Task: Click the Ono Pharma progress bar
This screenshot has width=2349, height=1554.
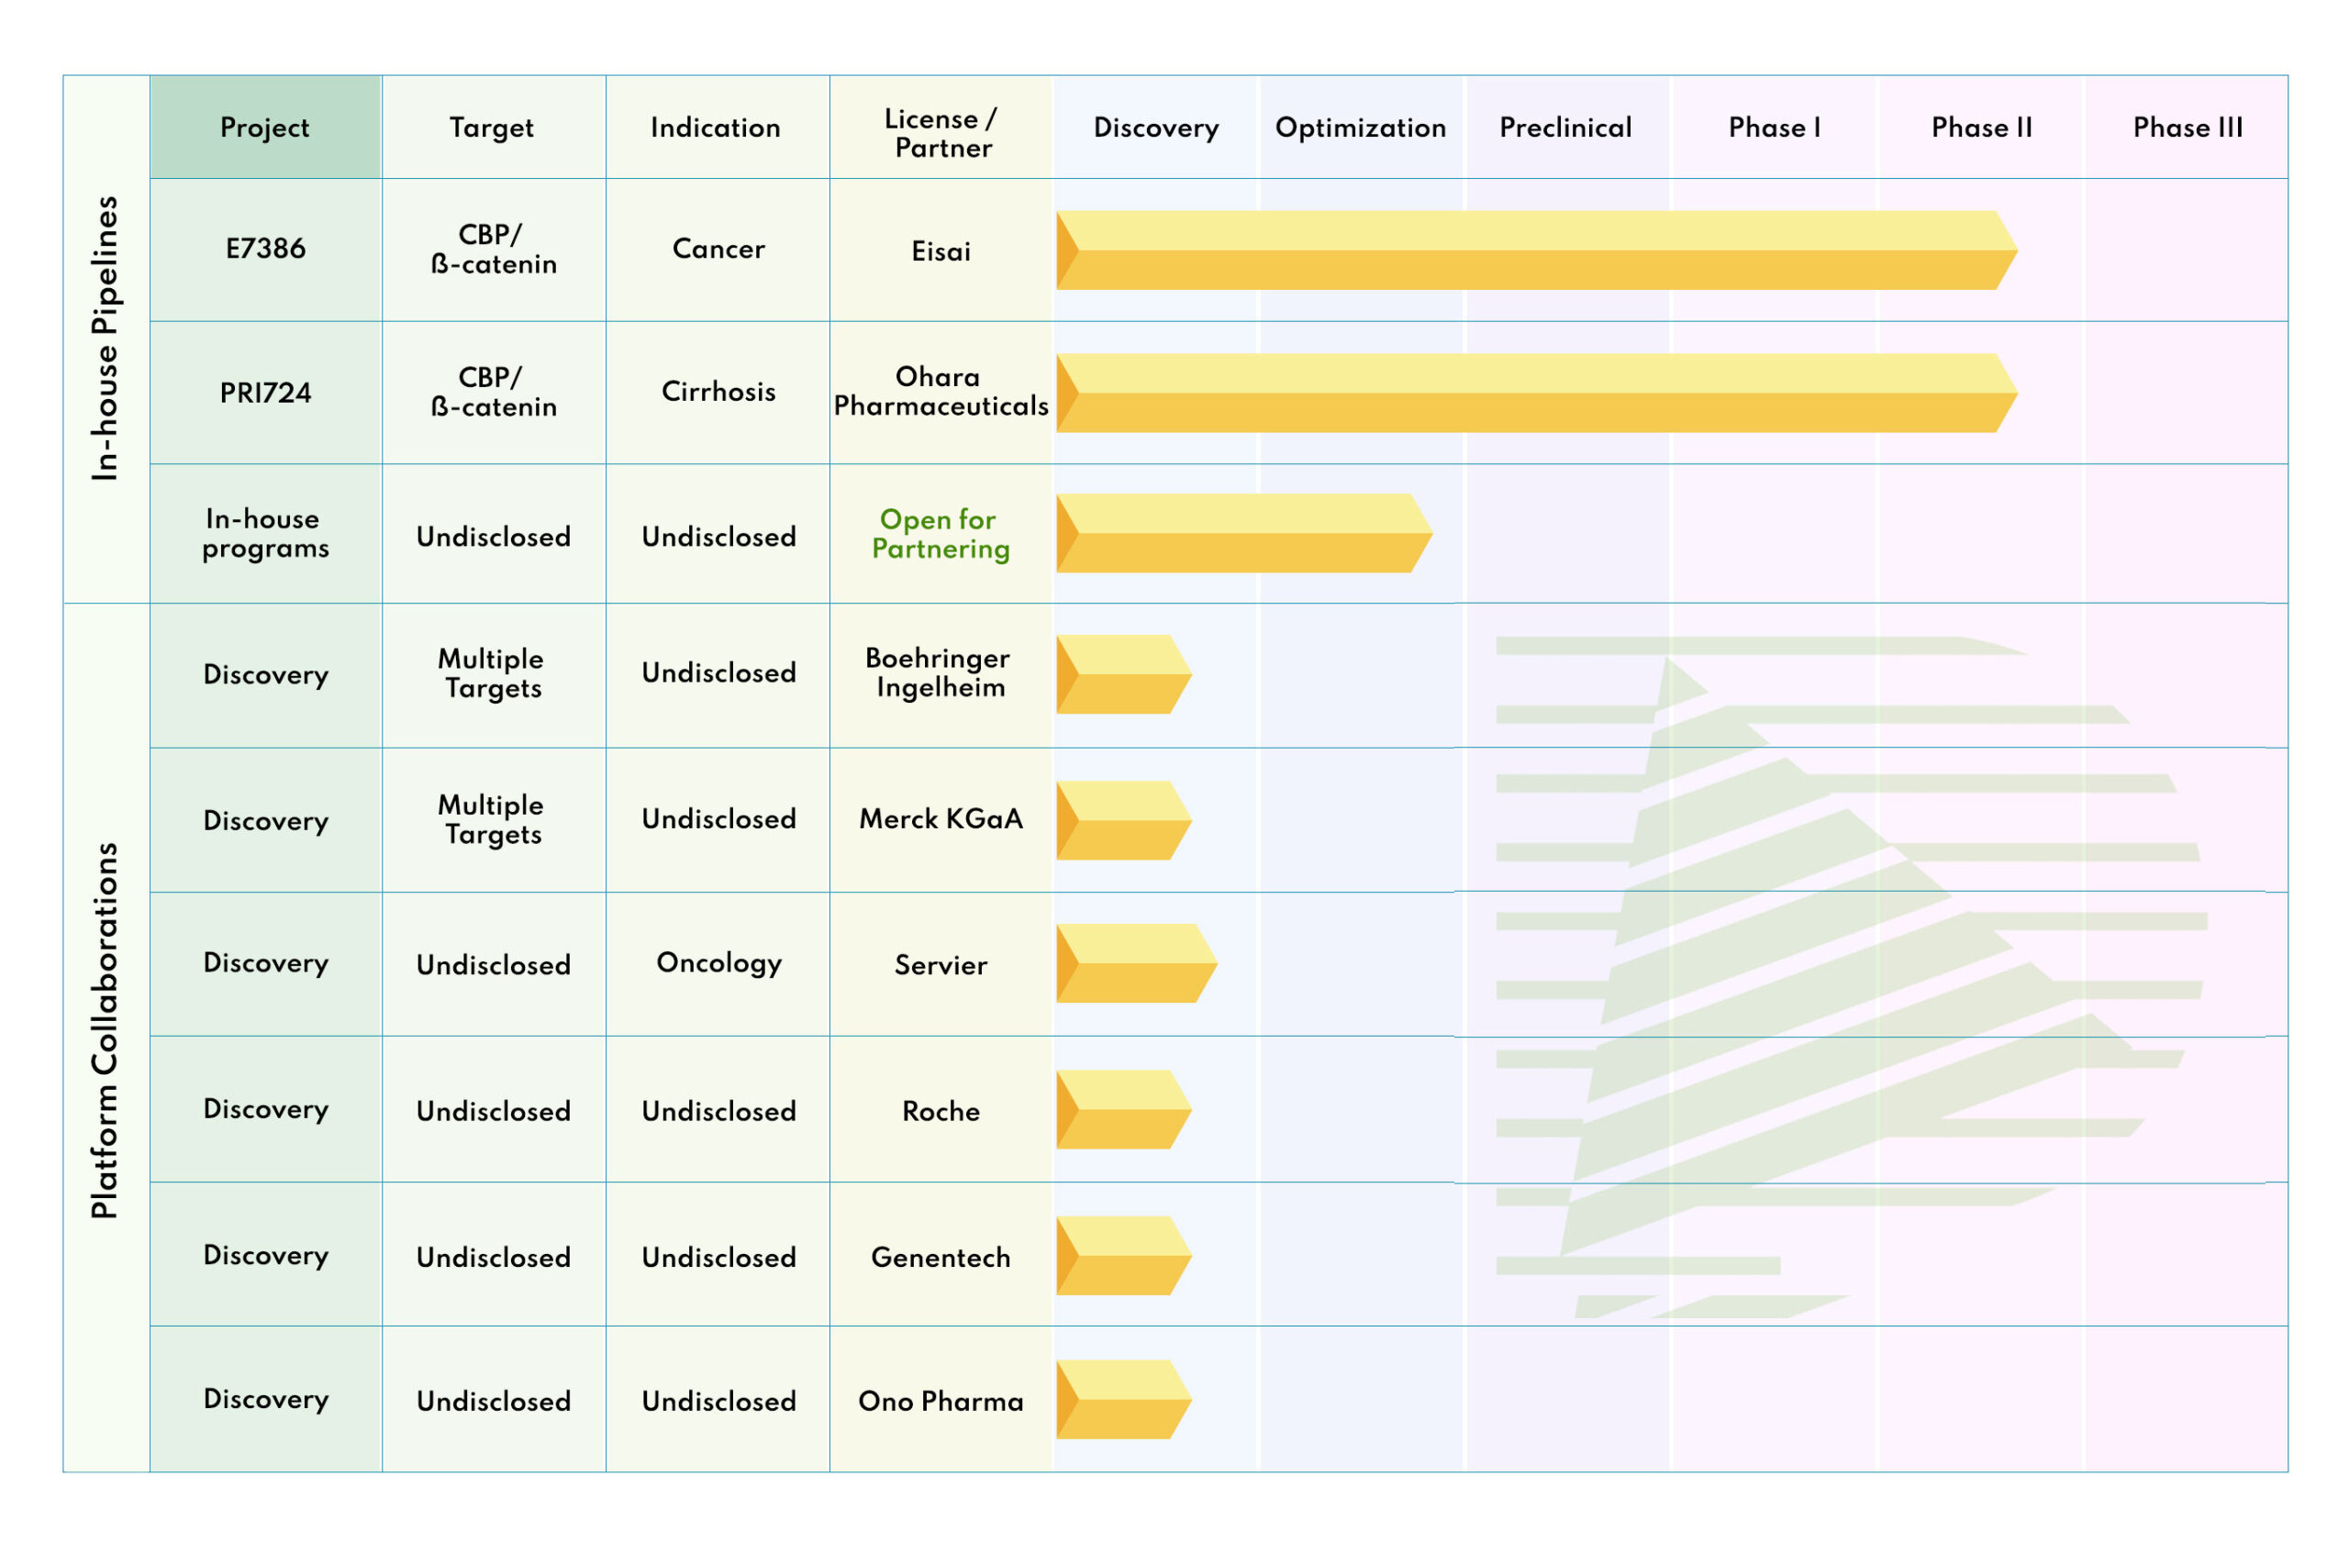Action: [x=1124, y=1399]
